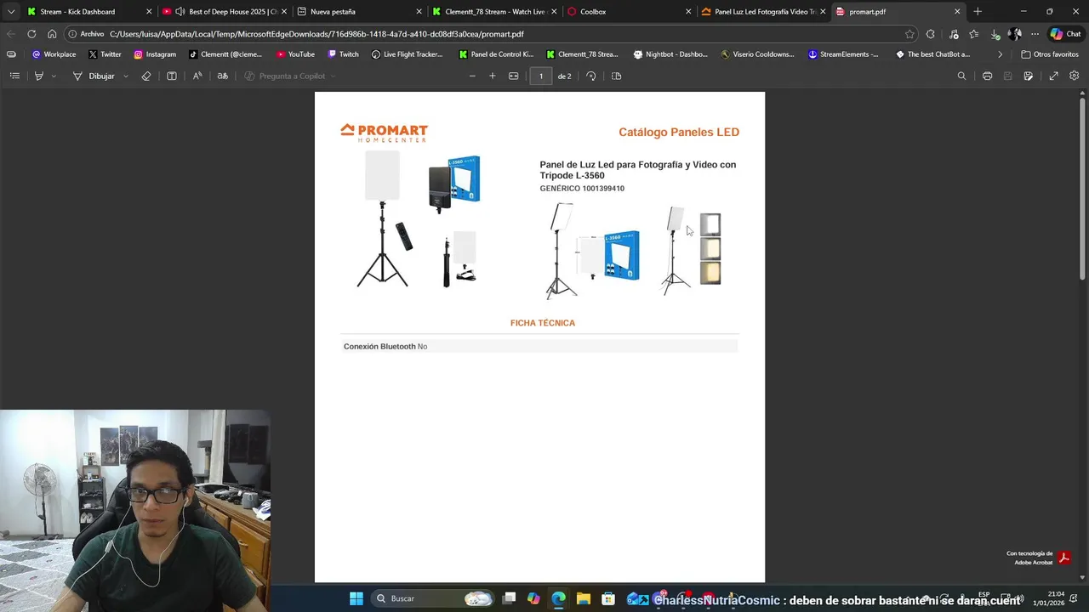The width and height of the screenshot is (1089, 612).
Task: Click FICHA TÉCNICA heading
Action: click(x=543, y=323)
